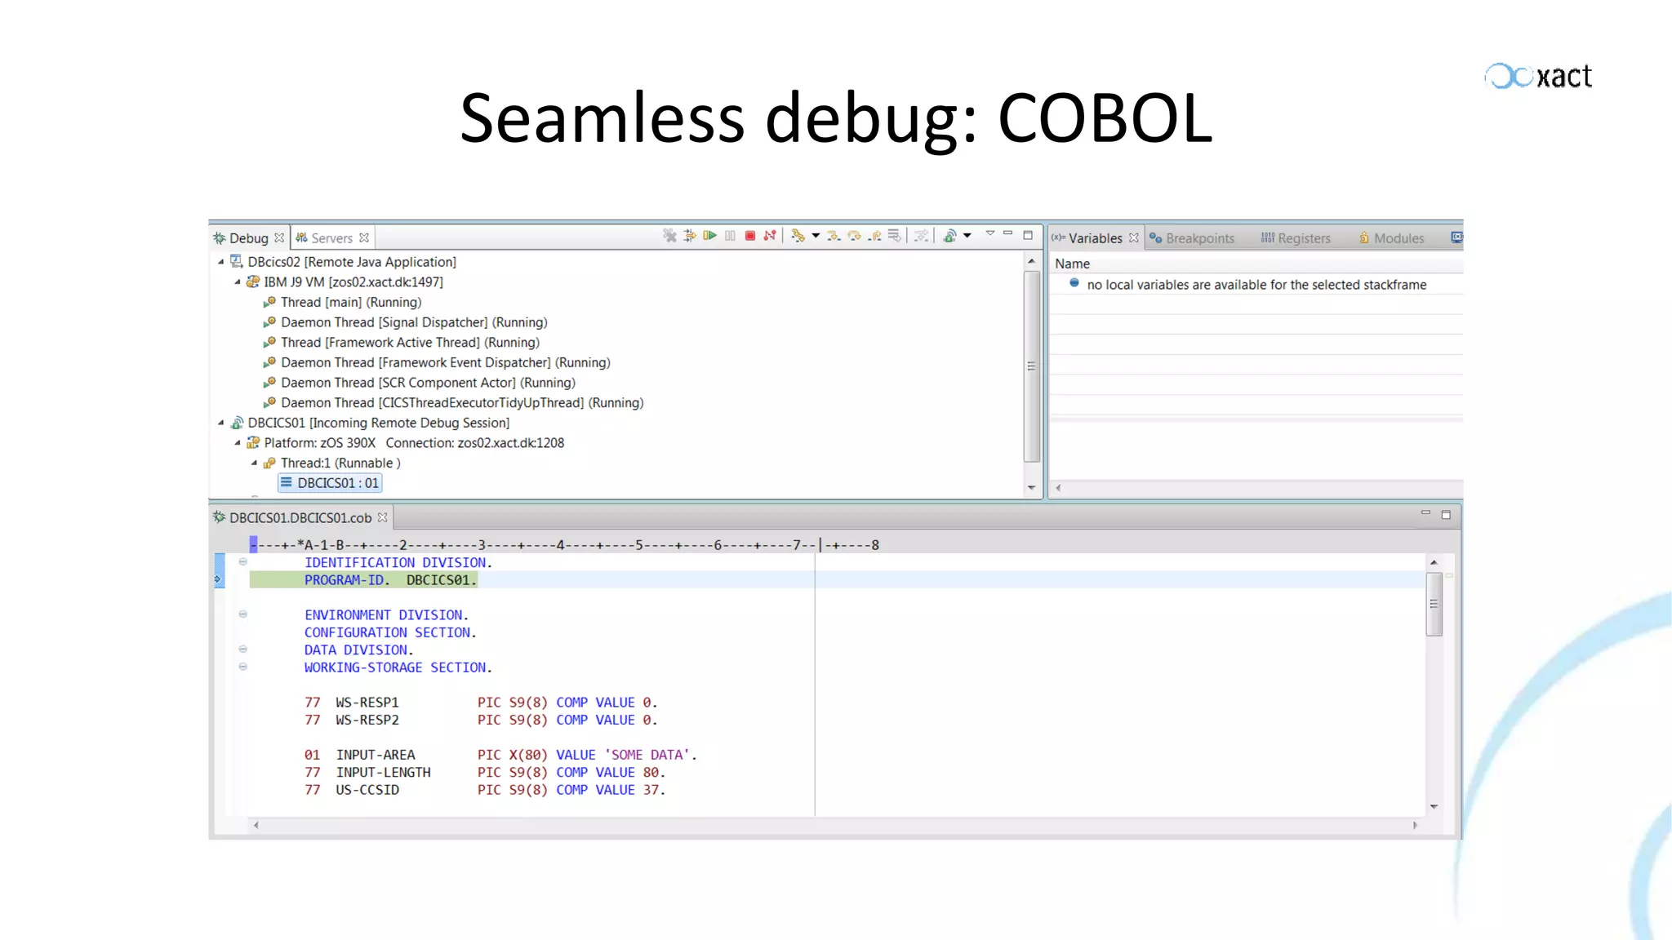This screenshot has width=1672, height=940.
Task: Maximize the COBOL editor panel
Action: [x=1446, y=515]
